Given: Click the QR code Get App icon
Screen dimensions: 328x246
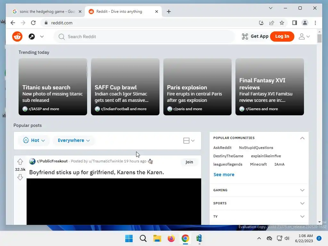Looking at the screenshot, I should pos(245,37).
